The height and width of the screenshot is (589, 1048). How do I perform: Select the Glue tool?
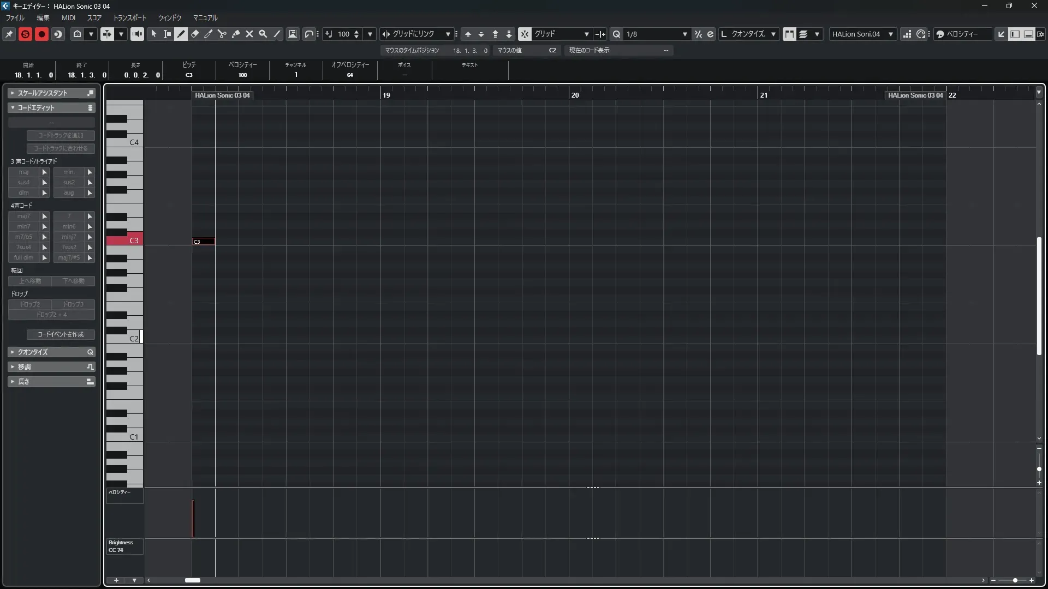click(236, 34)
